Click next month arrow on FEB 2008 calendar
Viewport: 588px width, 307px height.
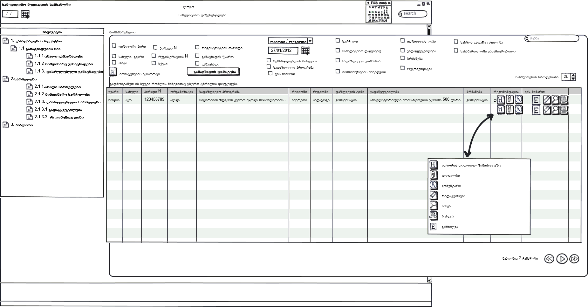[x=389, y=3]
